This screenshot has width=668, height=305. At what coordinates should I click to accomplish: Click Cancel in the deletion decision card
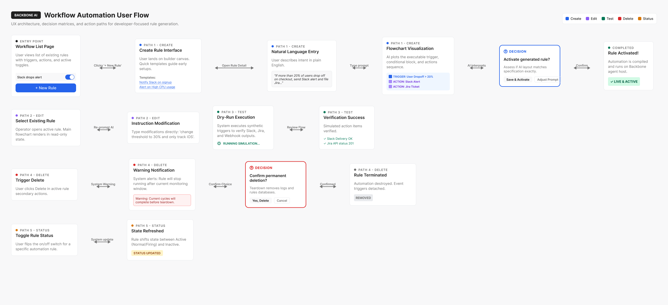tap(282, 200)
